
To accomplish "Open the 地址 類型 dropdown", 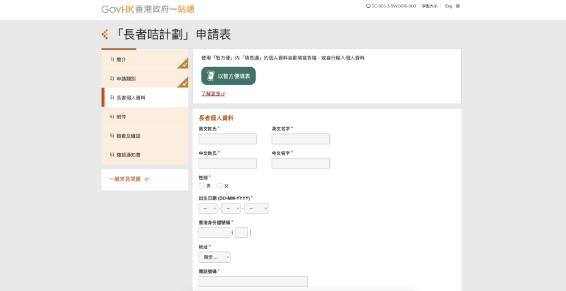I will click(x=215, y=257).
